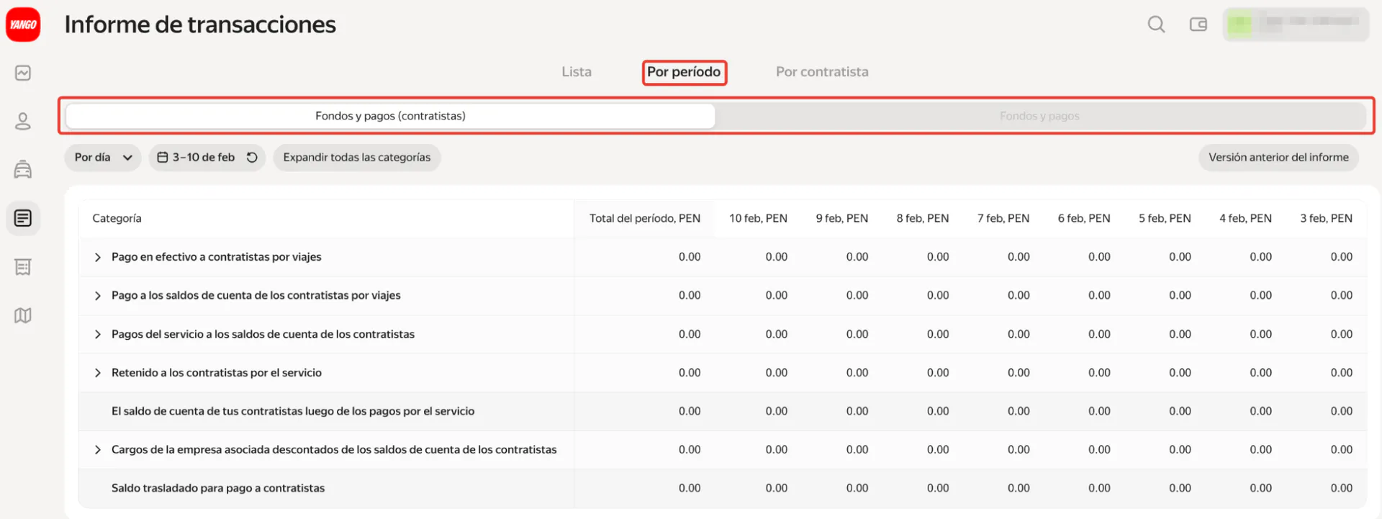Screen dimensions: 1382x519
Task: Open the drivers profile sidebar icon
Action: pos(23,121)
